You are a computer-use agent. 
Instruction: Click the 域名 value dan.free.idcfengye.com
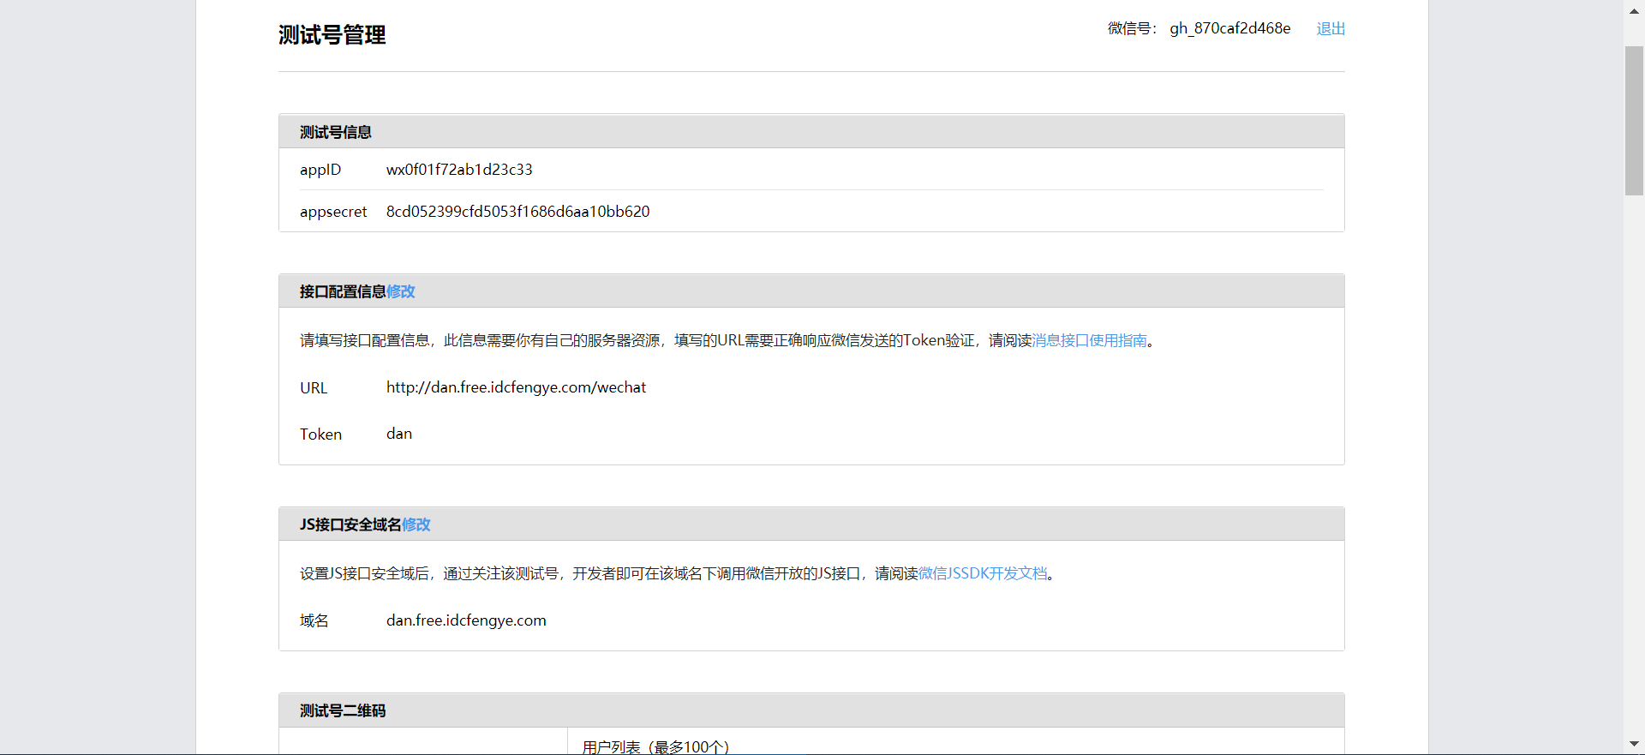pos(466,620)
